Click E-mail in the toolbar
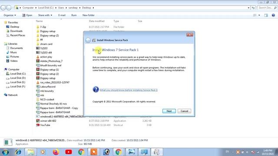Image resolution: width=278 pixels, height=156 pixels. pyautogui.click(x=62, y=15)
